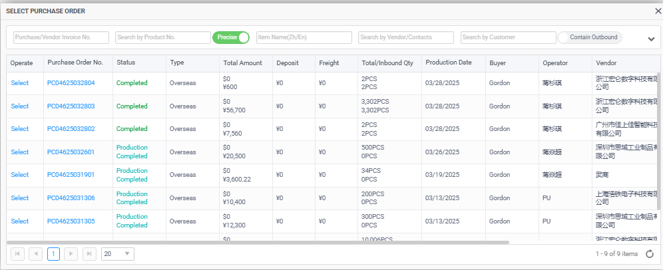Select page number 1 in pagination
Image resolution: width=663 pixels, height=270 pixels.
pos(53,254)
